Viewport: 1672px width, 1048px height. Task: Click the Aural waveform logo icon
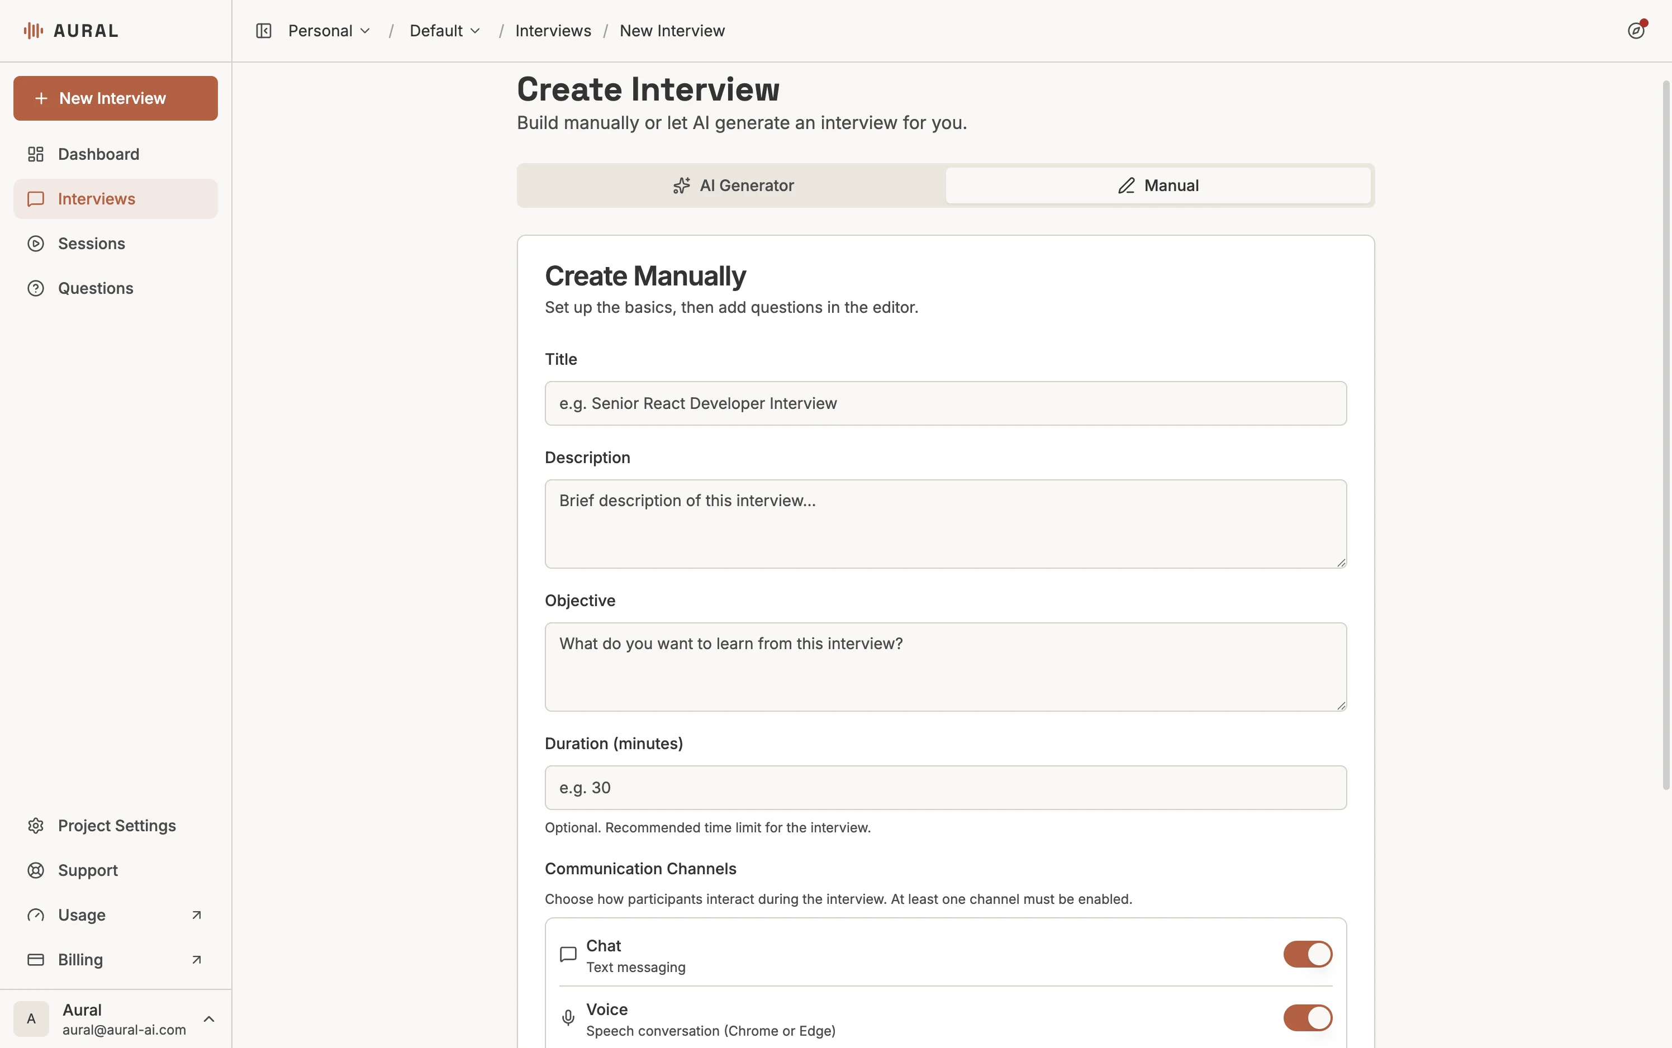click(34, 31)
